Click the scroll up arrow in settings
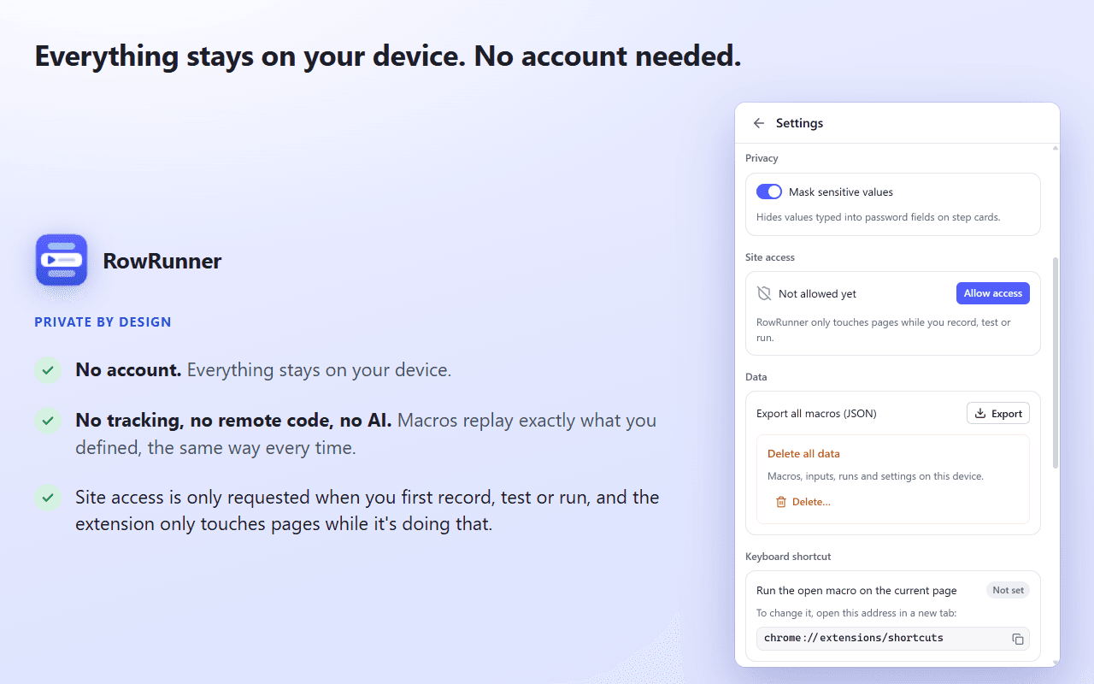 pos(1056,149)
